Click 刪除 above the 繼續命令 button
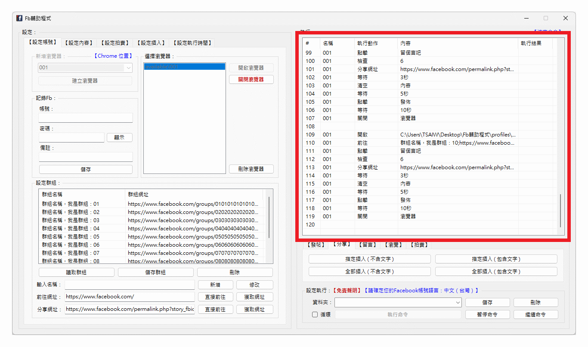This screenshot has width=588, height=347. point(536,303)
